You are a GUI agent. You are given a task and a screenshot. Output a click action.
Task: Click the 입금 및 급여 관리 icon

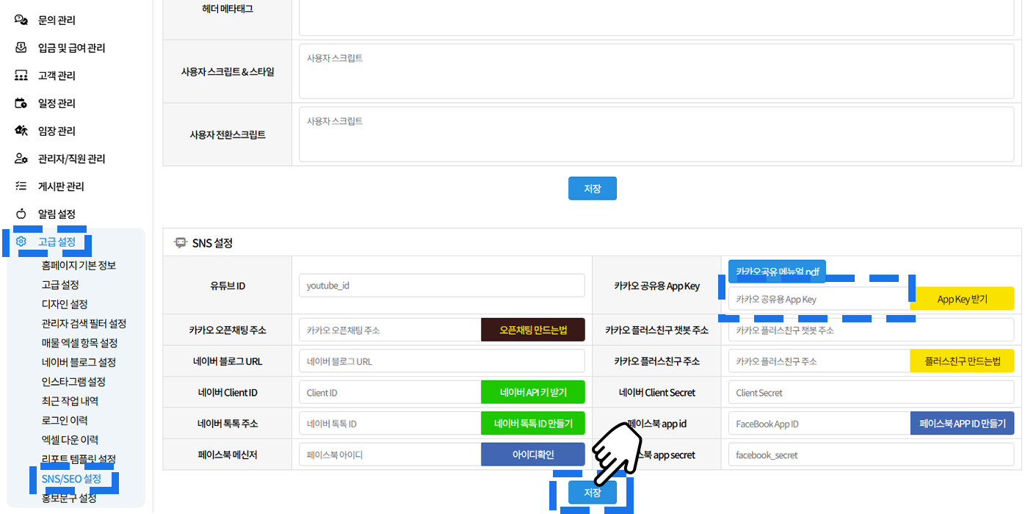pos(21,48)
